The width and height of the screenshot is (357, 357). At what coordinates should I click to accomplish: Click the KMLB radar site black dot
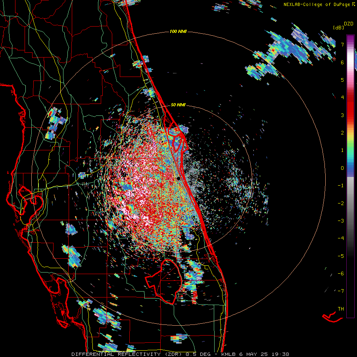(178, 178)
